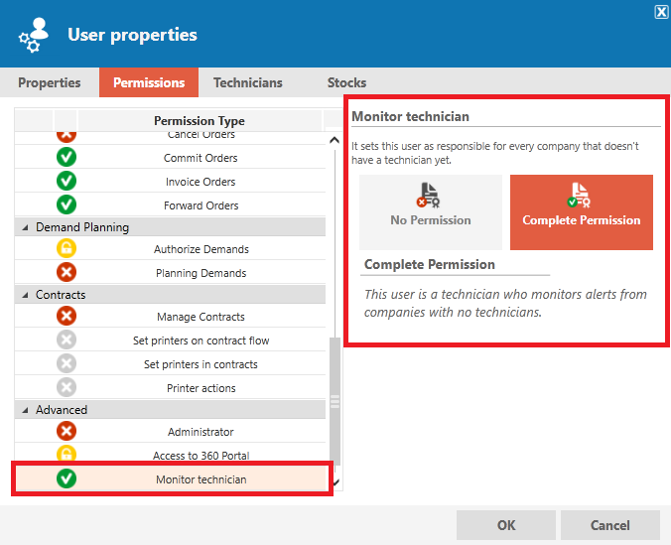The width and height of the screenshot is (671, 545).
Task: Click green check icon beside Forward Orders
Action: click(67, 204)
